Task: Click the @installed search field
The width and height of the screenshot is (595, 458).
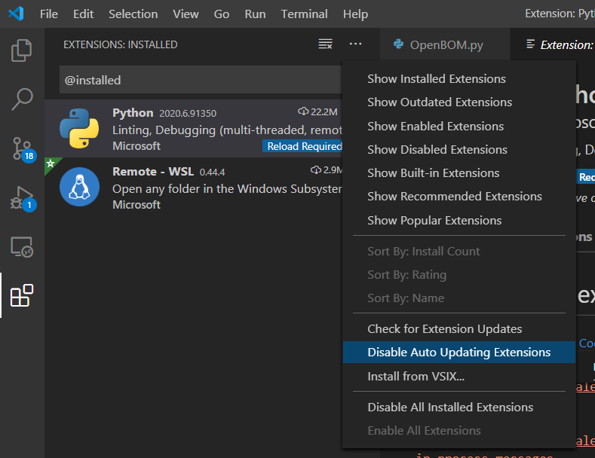Action: coord(201,80)
